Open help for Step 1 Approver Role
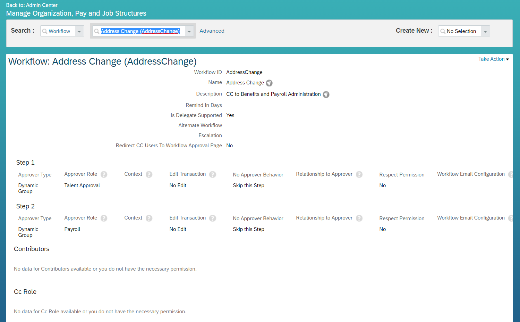The width and height of the screenshot is (520, 322). click(x=104, y=174)
